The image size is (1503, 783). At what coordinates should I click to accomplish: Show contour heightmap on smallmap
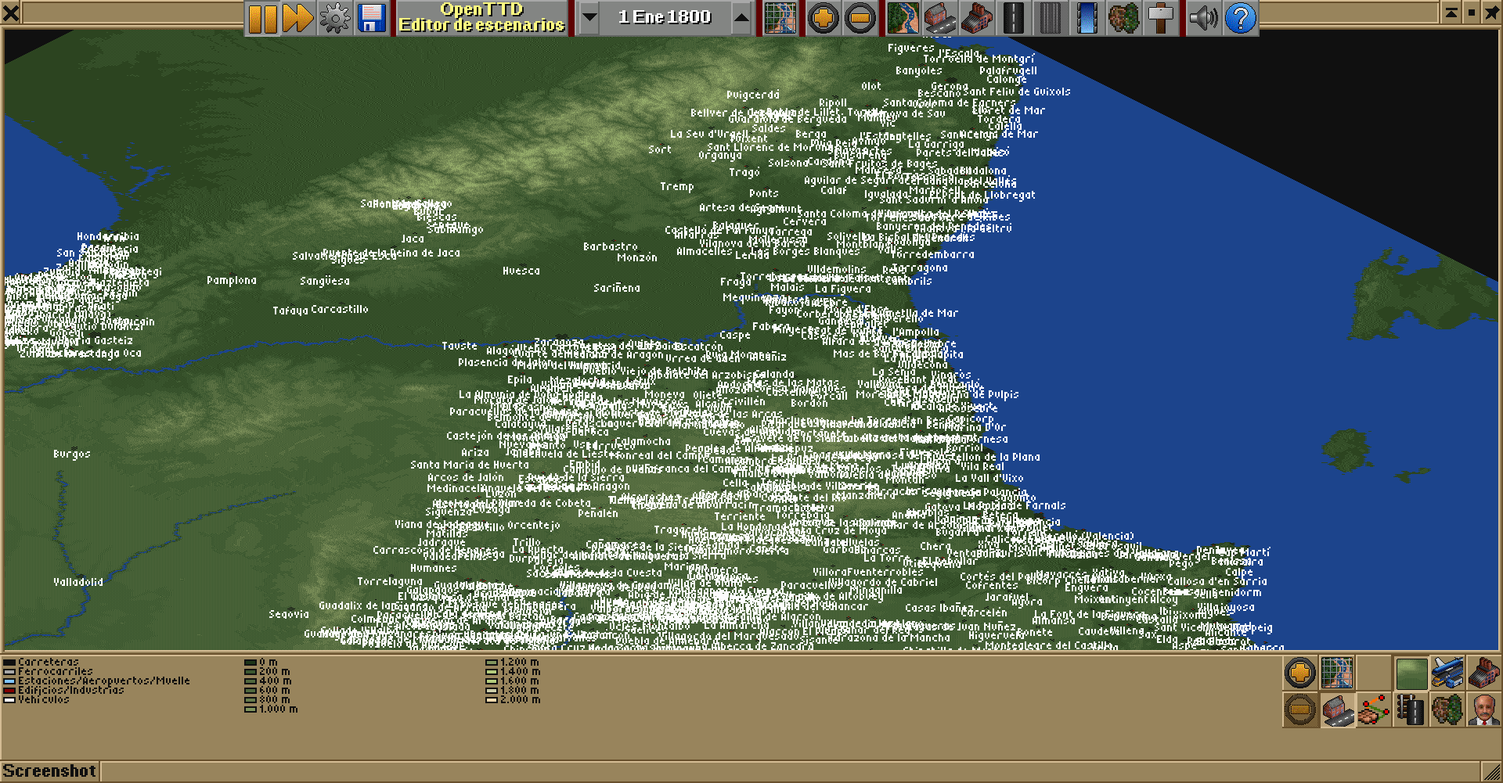[x=1411, y=673]
